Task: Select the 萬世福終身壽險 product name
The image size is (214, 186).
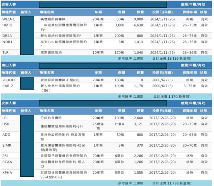Action: (53, 19)
